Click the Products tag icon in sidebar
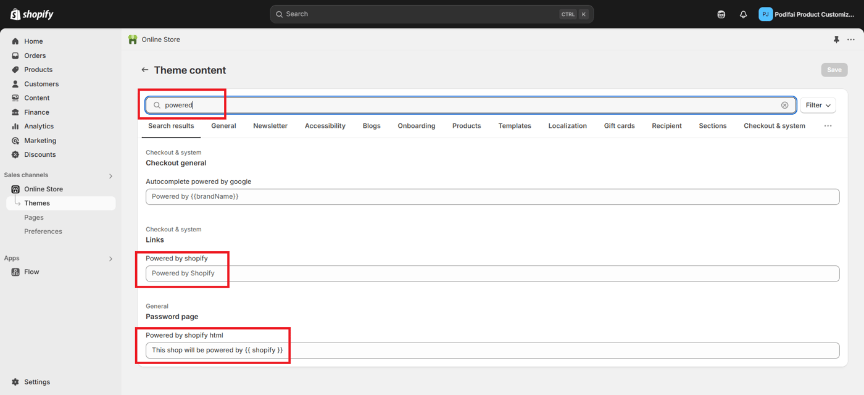864x395 pixels. (15, 70)
